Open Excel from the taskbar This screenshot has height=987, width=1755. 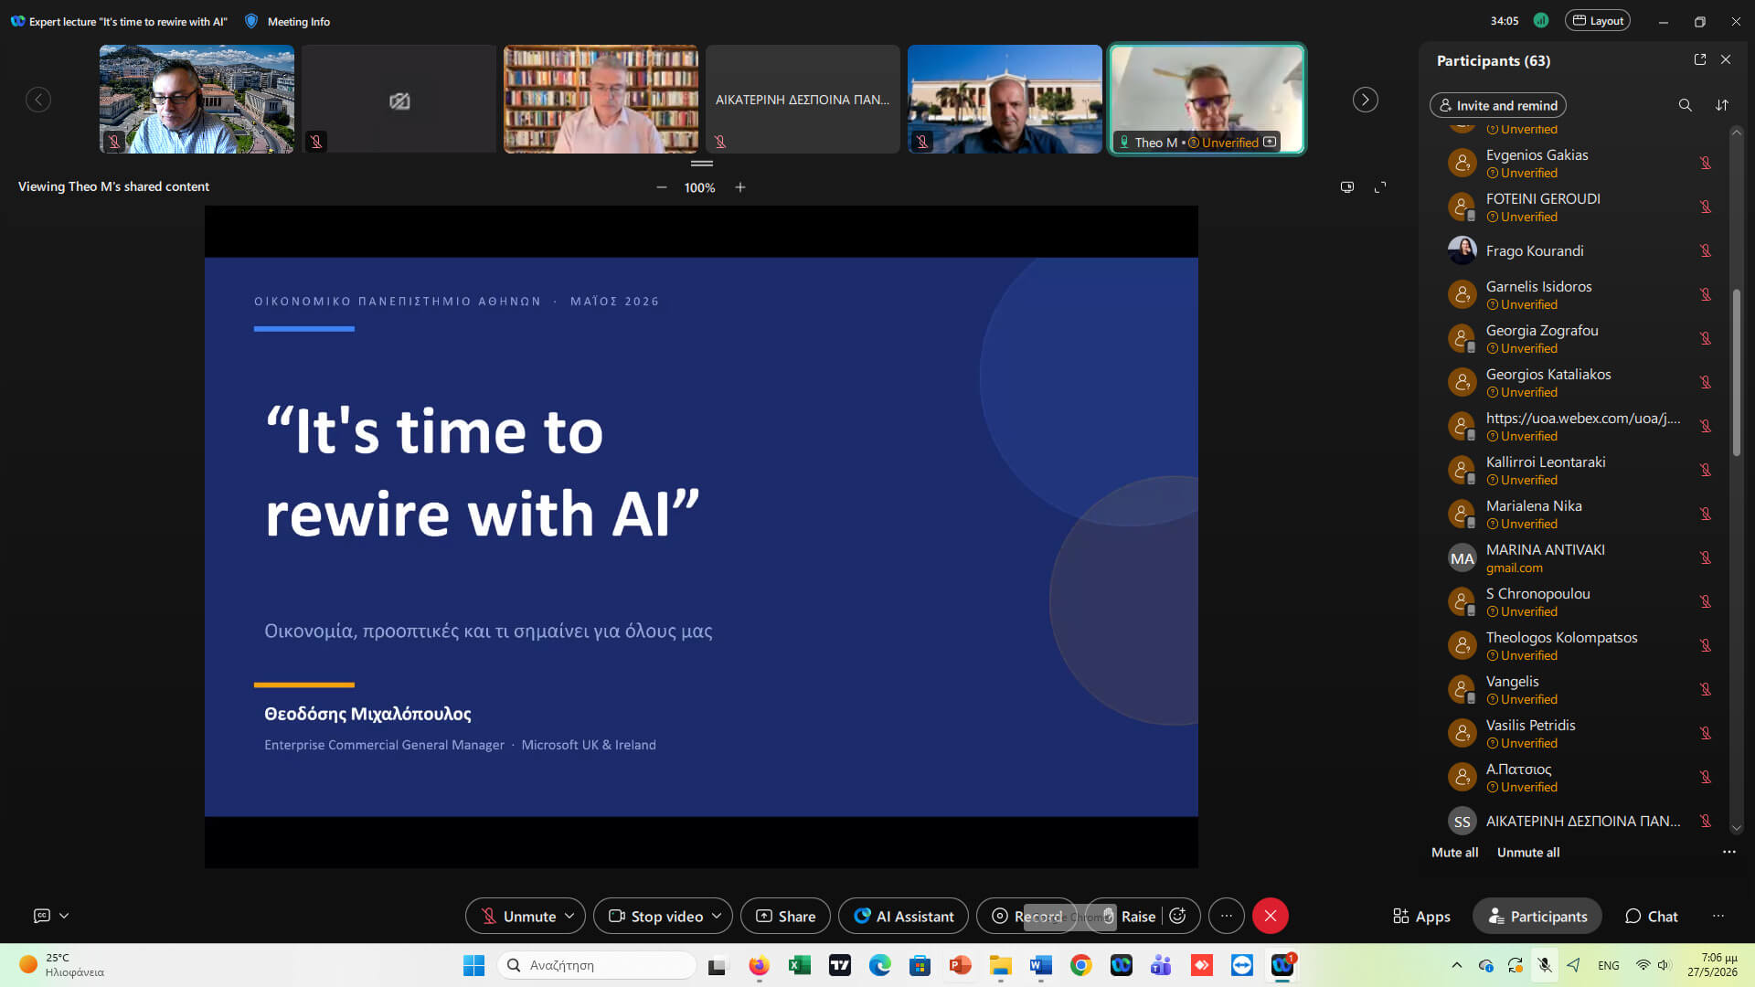pyautogui.click(x=800, y=965)
